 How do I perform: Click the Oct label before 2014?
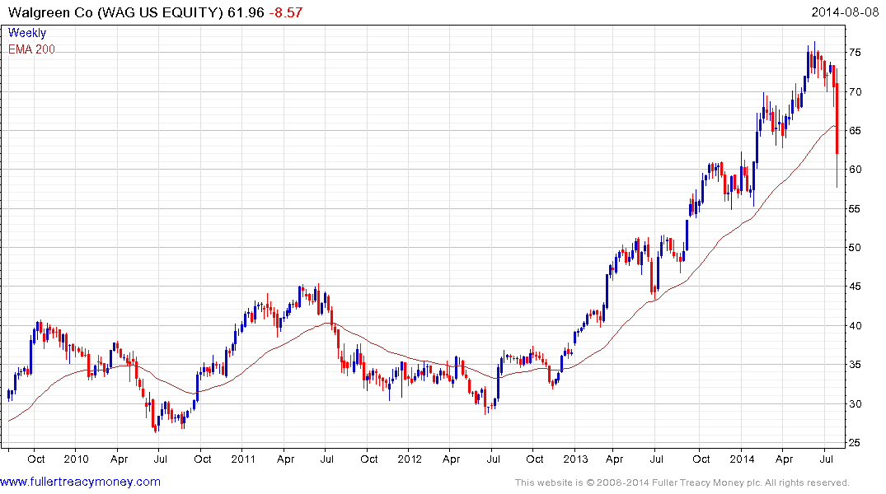(701, 459)
